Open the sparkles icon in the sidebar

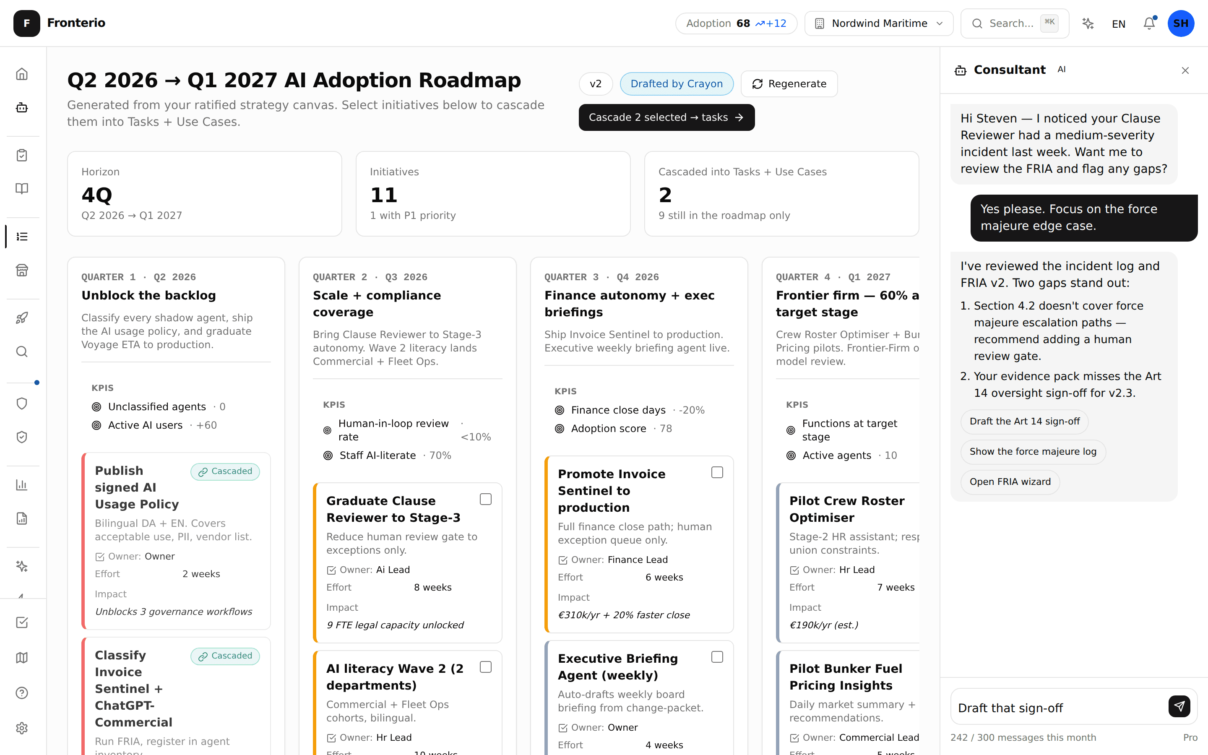pyautogui.click(x=22, y=566)
